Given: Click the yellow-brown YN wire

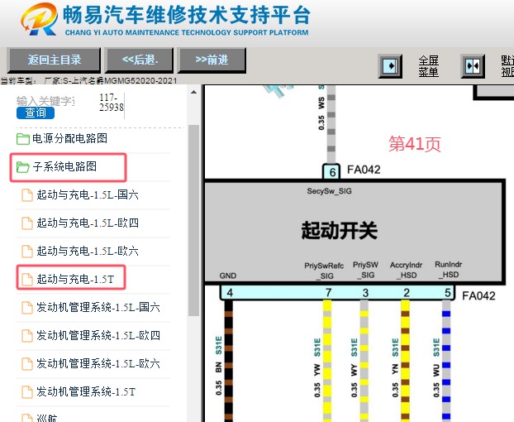Looking at the screenshot, I should 406,361.
